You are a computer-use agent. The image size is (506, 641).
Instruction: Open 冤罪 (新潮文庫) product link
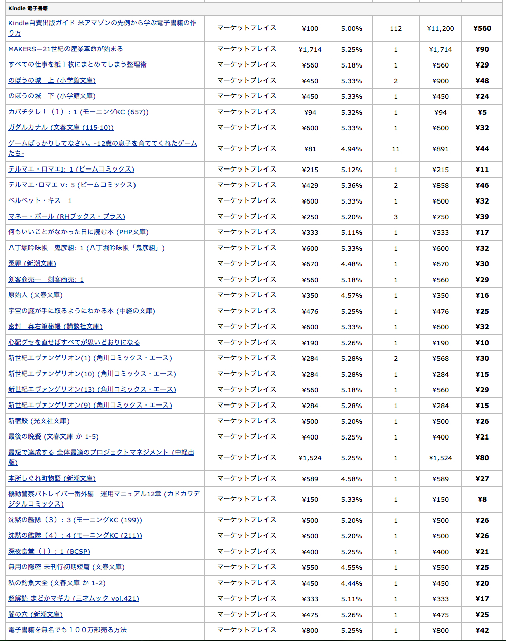32,264
